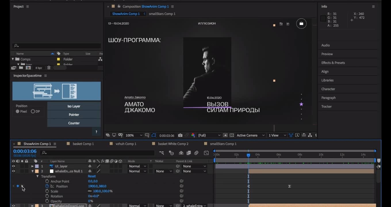Show channel and color management settings
Image resolution: width=391 pixels, height=207 pixels.
pos(193,135)
